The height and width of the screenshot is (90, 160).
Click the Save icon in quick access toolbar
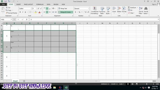(5, 1)
